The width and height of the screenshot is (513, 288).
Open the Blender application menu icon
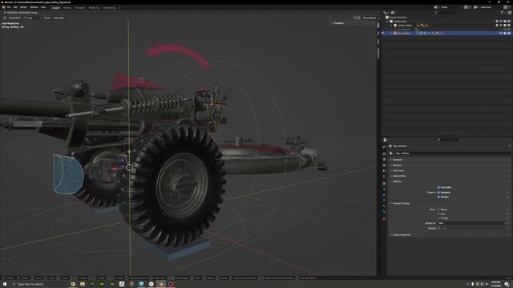[3, 7]
